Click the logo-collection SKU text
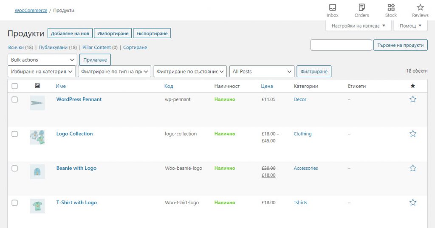This screenshot has width=435, height=228. [181, 134]
